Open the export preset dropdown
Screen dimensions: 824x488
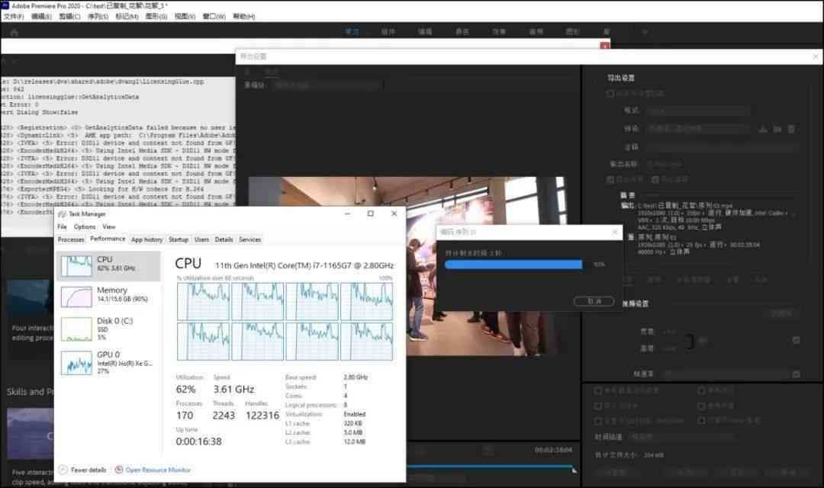pos(698,129)
